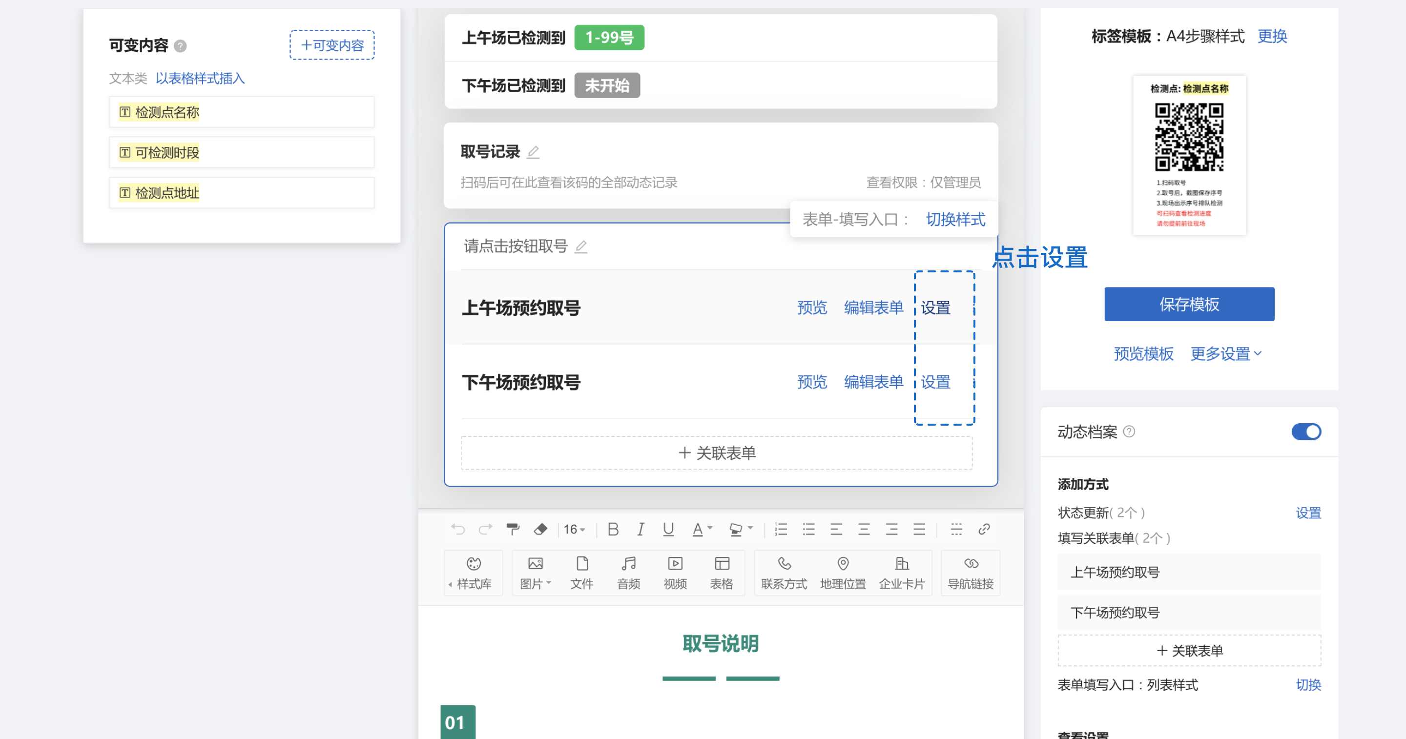Align text right
Viewport: 1406px width, 739px height.
(x=892, y=529)
